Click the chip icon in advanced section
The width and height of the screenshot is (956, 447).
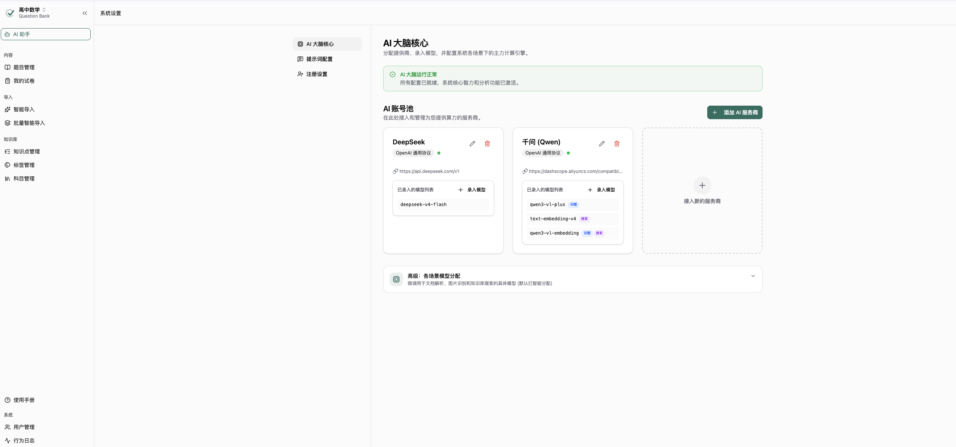(396, 279)
